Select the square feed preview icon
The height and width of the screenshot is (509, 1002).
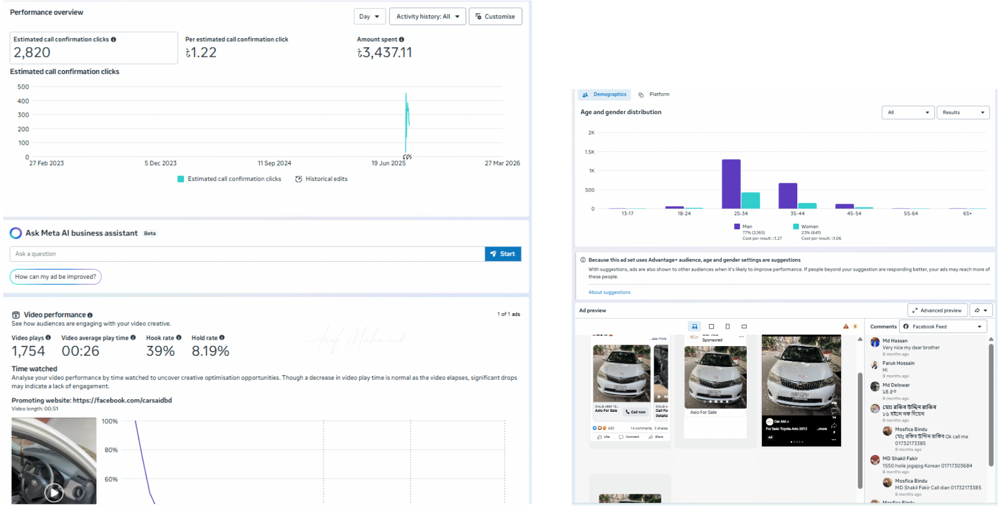coord(711,326)
